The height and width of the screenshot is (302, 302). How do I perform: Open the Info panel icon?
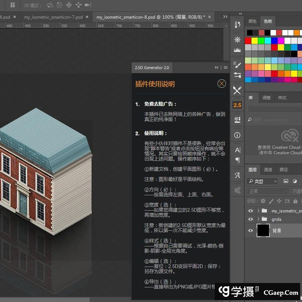tap(237, 135)
